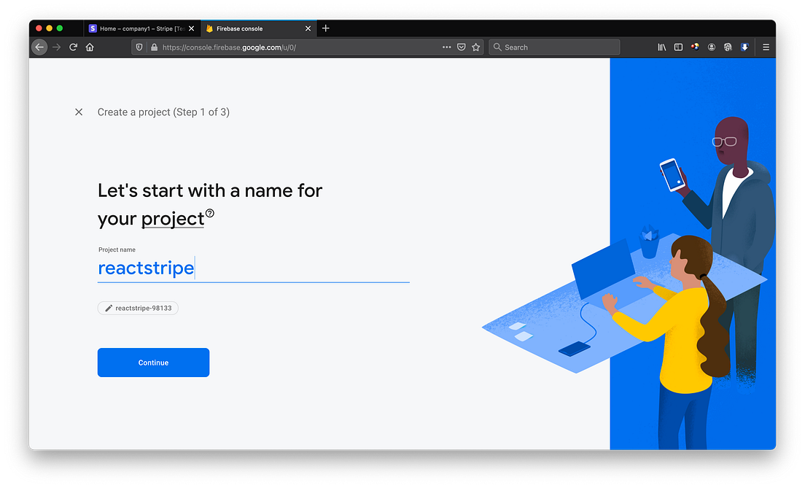The width and height of the screenshot is (805, 488).
Task: Open the Firefox hamburger menu
Action: (765, 47)
